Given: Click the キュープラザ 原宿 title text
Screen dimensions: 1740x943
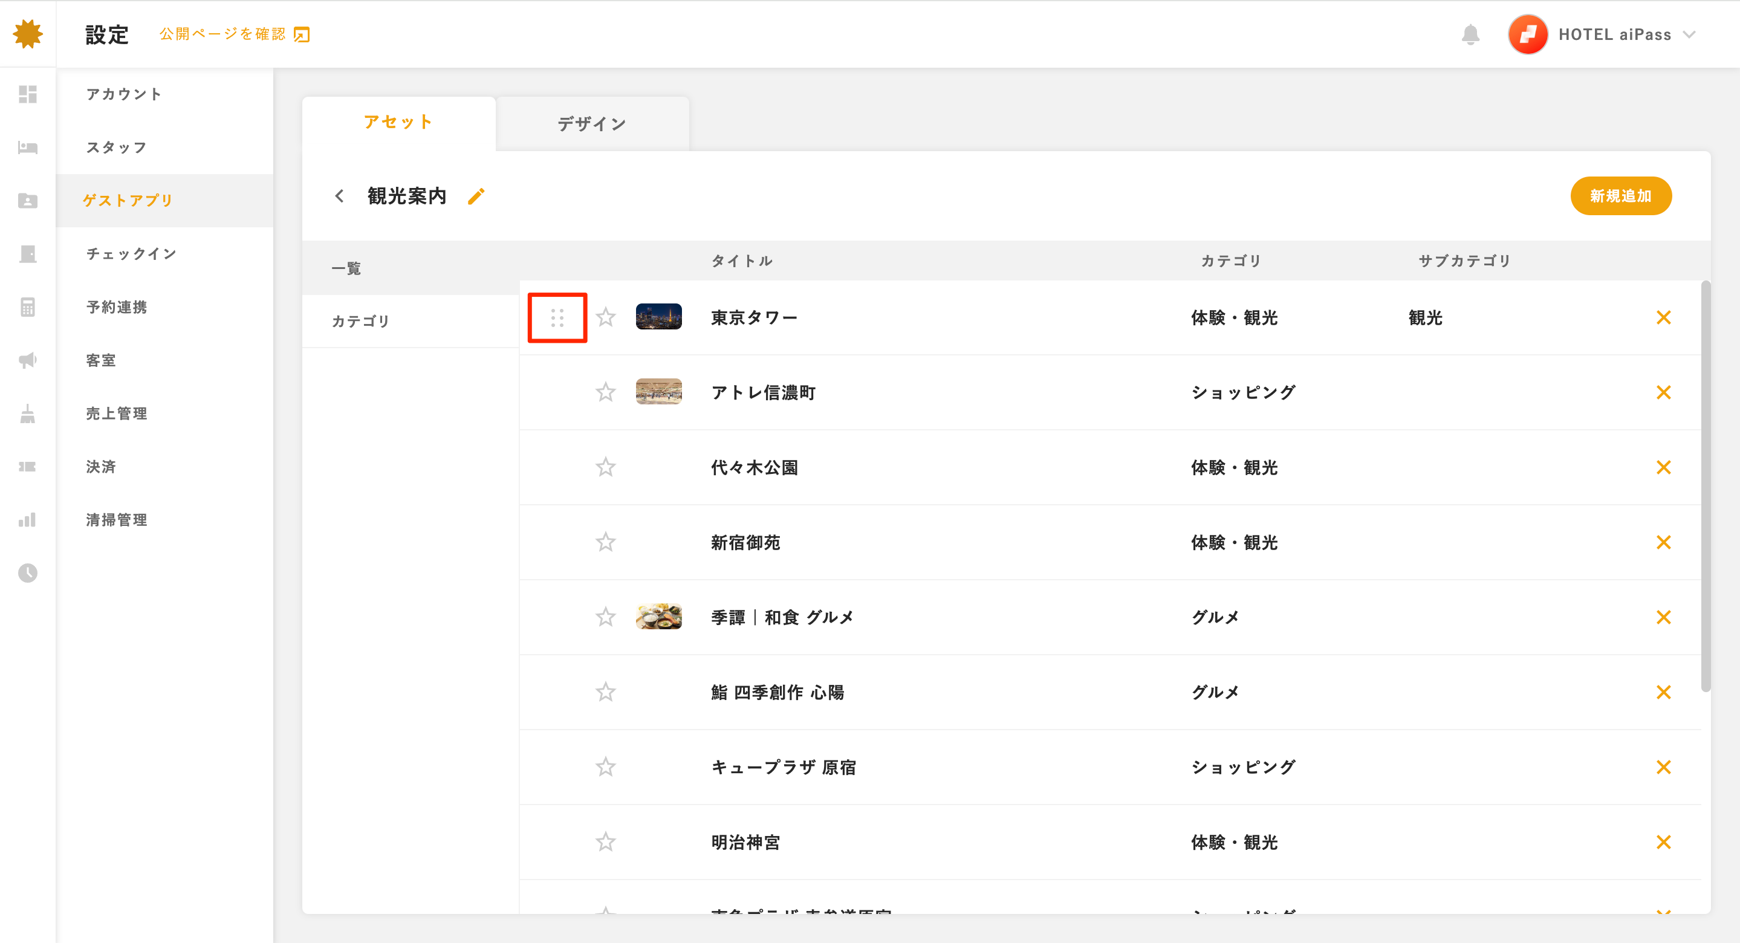Looking at the screenshot, I should [x=784, y=767].
